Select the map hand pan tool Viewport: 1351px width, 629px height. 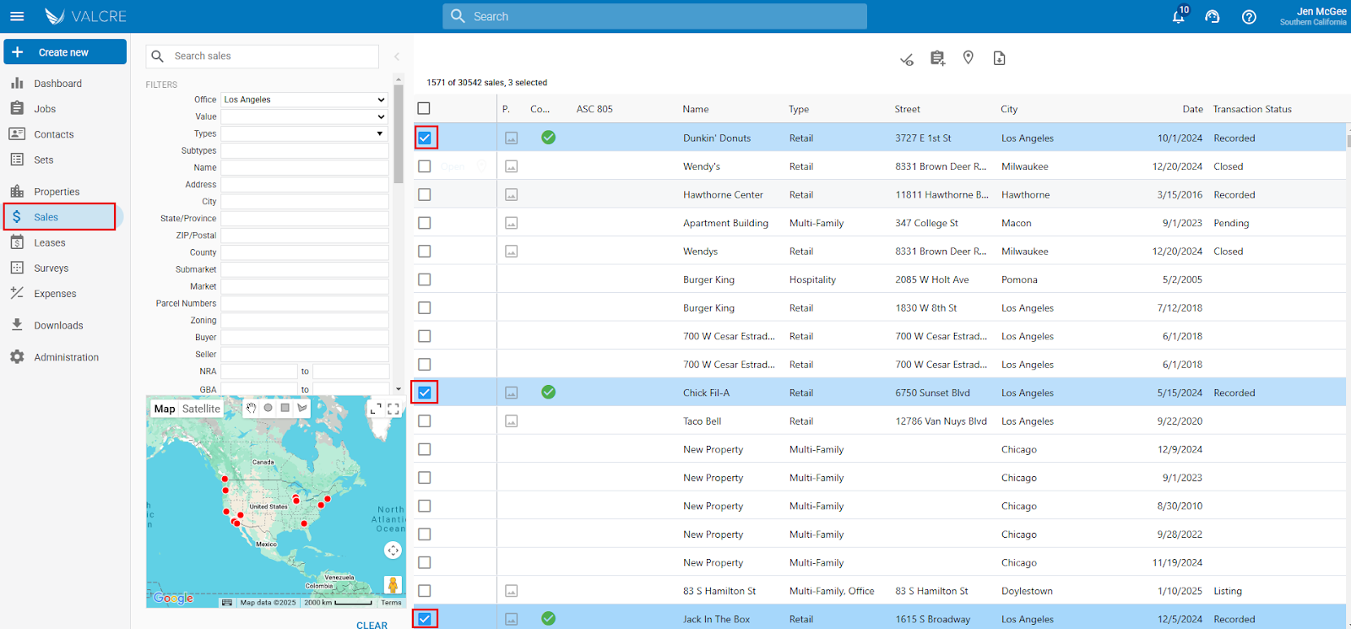(251, 408)
